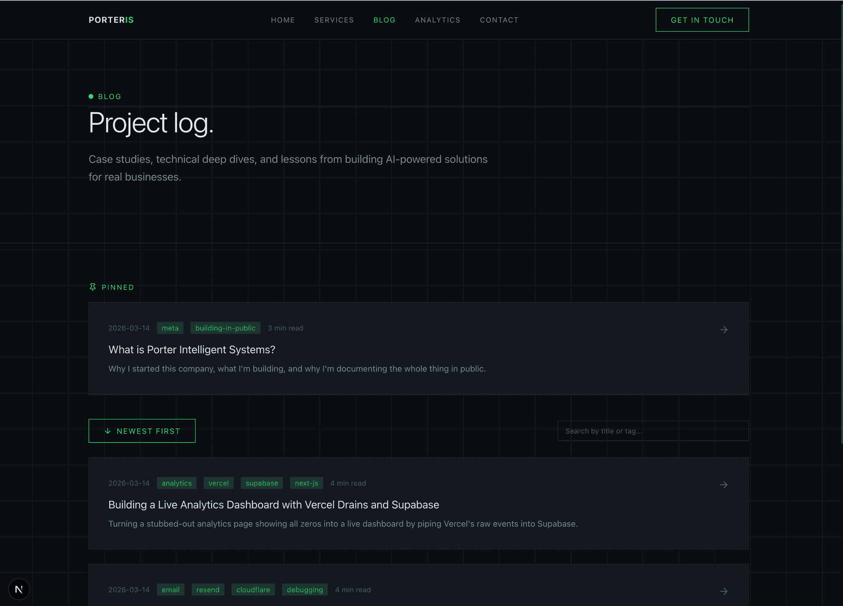
Task: Click the green dot beside the BLOG label
Action: tap(90, 96)
